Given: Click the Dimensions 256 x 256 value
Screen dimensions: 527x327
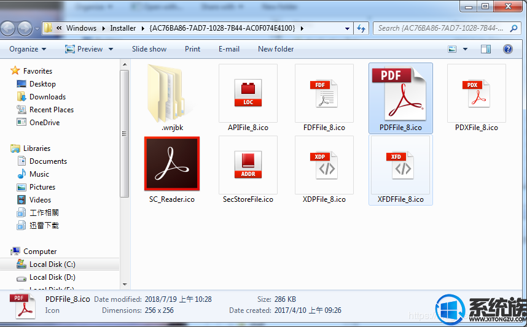Looking at the screenshot, I should [159, 310].
